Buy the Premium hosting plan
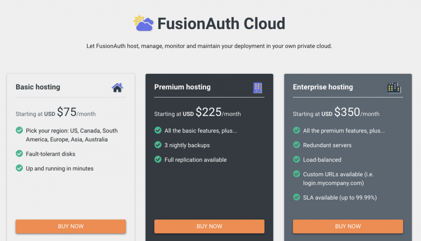Screen dimensions: 421x241 pos(209,226)
